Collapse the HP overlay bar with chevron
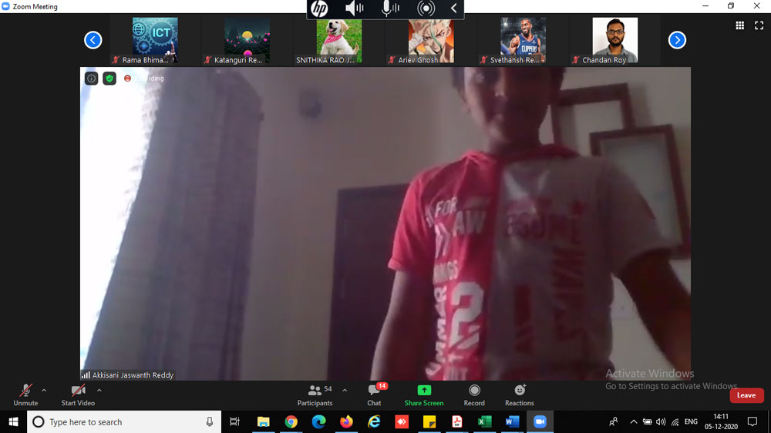This screenshot has width=771, height=433. coord(454,8)
